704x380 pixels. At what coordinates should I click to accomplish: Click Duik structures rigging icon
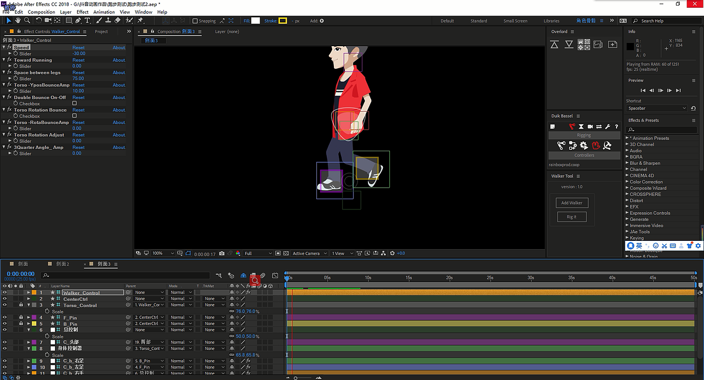click(x=561, y=145)
